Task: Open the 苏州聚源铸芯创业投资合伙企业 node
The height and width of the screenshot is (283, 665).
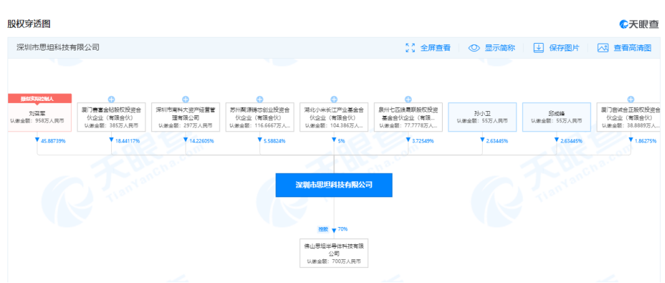Action: click(260, 117)
